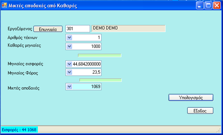Open the Μικτές αποδοχές dropdown arrow
Image resolution: width=223 pixels, height=135 pixels.
click(69, 87)
